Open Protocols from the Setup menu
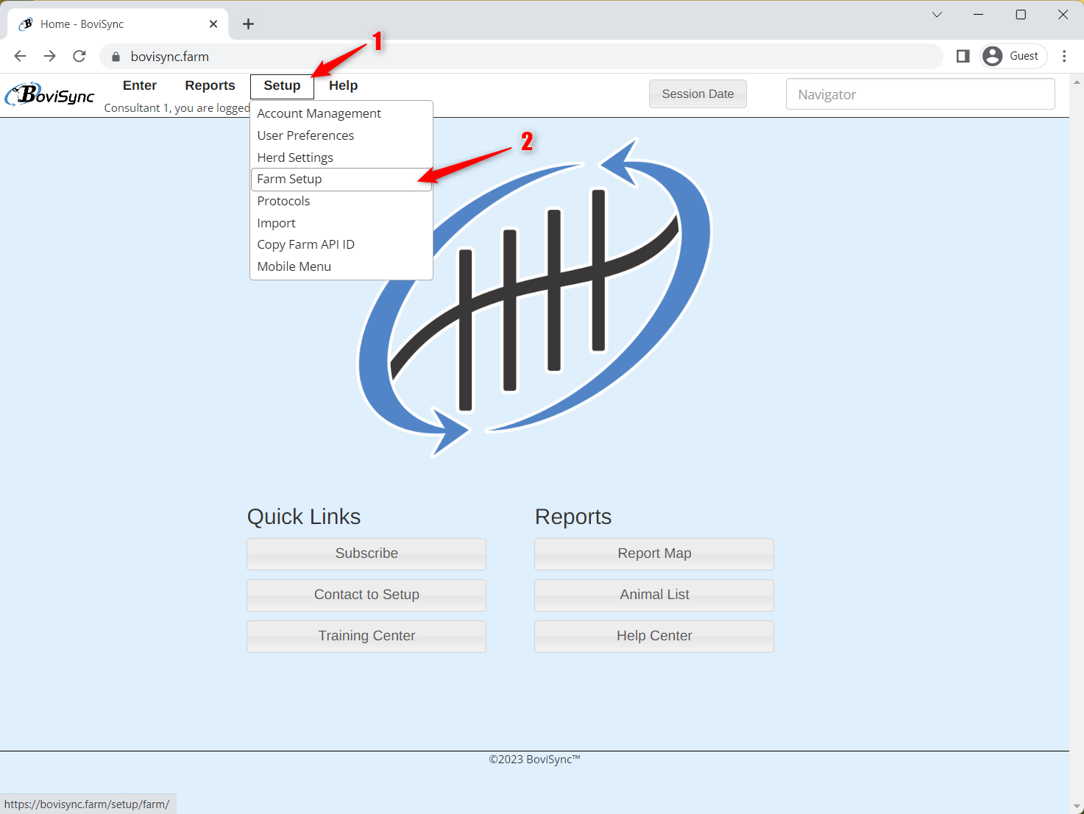Viewport: 1084px width, 814px height. pos(341,201)
